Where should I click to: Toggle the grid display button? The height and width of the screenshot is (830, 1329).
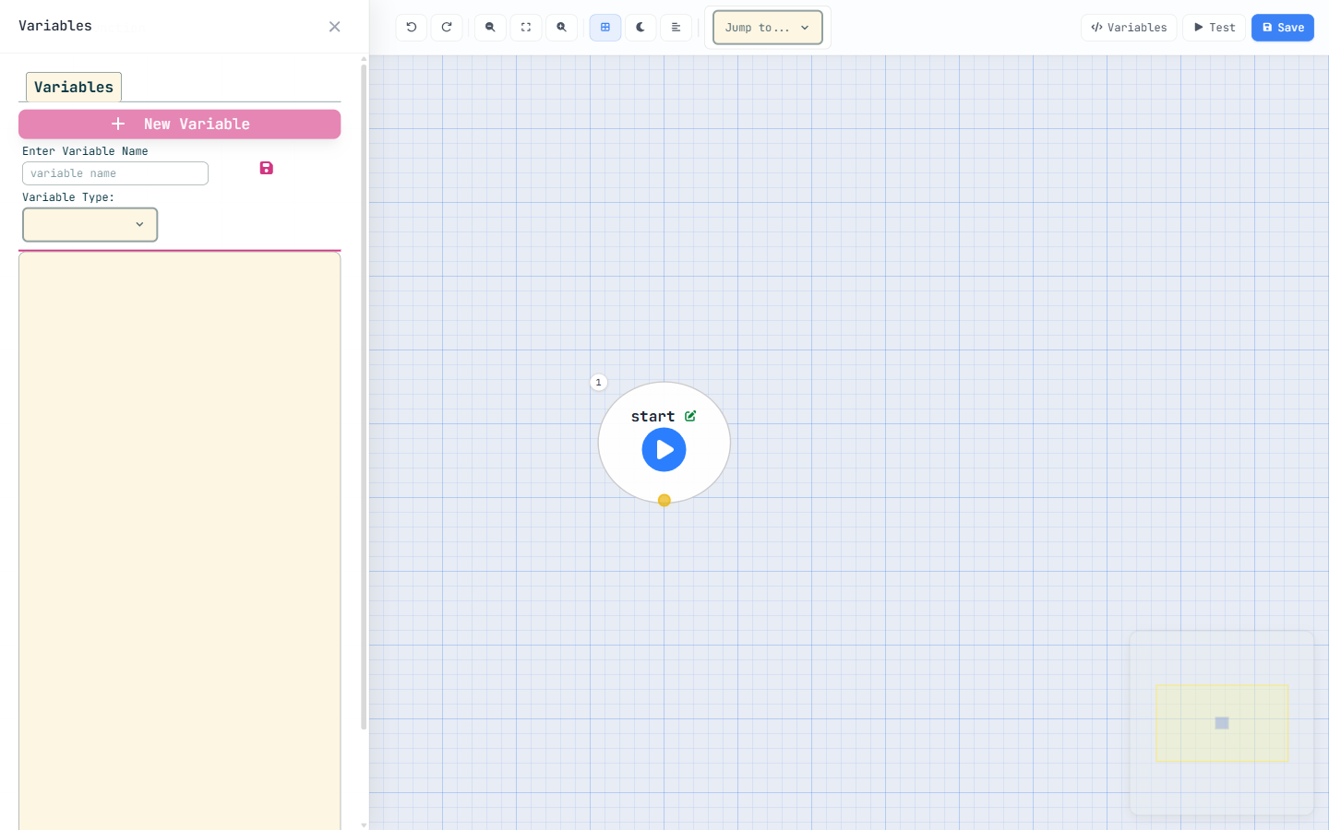coord(605,28)
